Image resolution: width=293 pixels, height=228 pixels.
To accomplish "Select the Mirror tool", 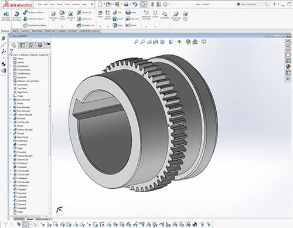I will click(131, 25).
